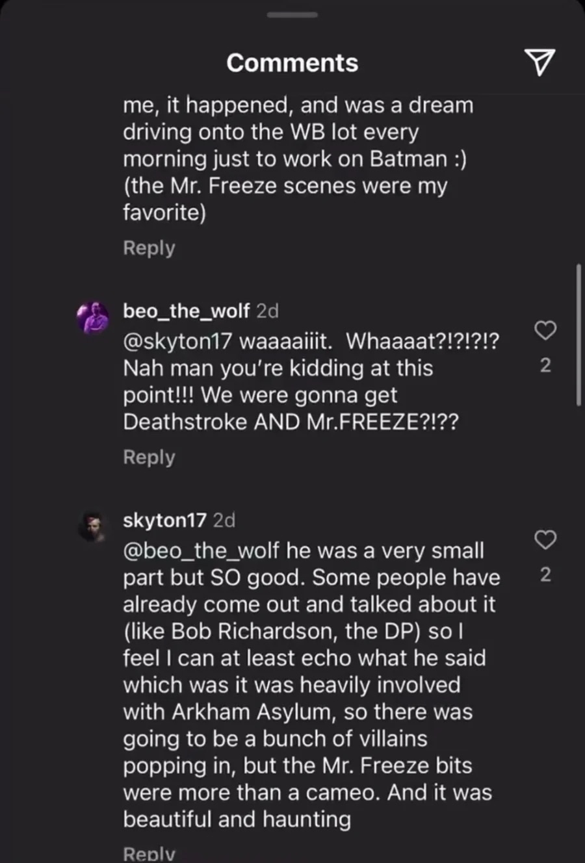The height and width of the screenshot is (863, 585).
Task: Like beo_the_wolf's comment with the heart
Action: tap(545, 331)
